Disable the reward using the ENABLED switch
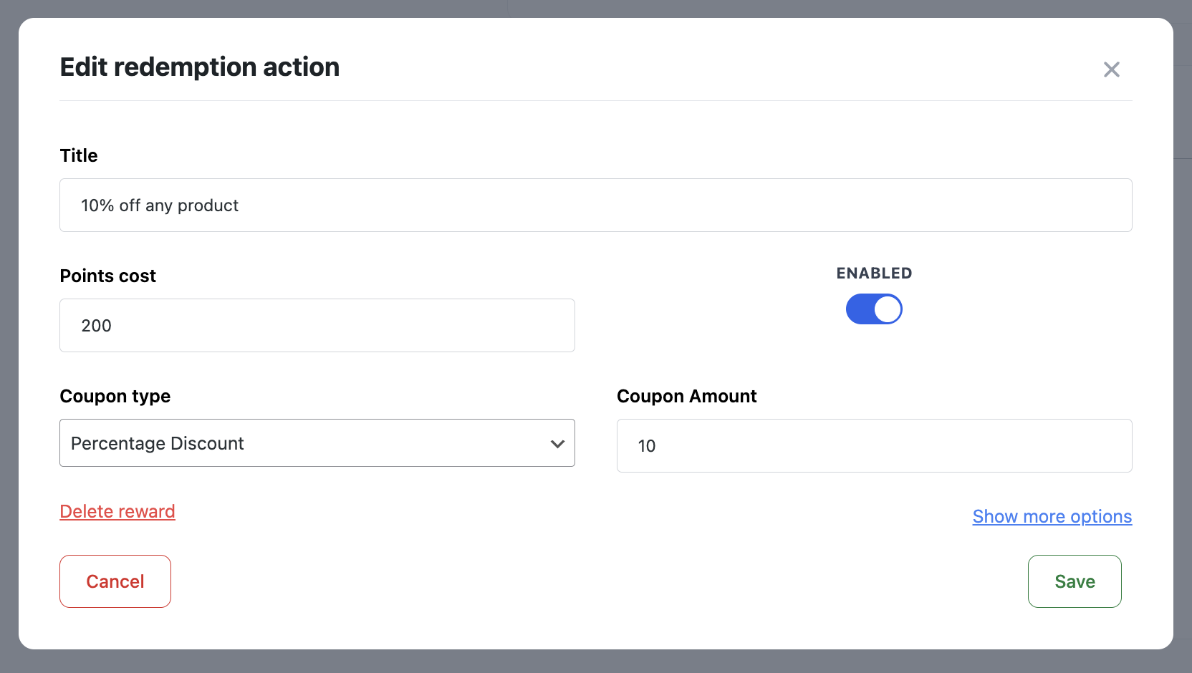This screenshot has height=673, width=1192. coord(874,309)
